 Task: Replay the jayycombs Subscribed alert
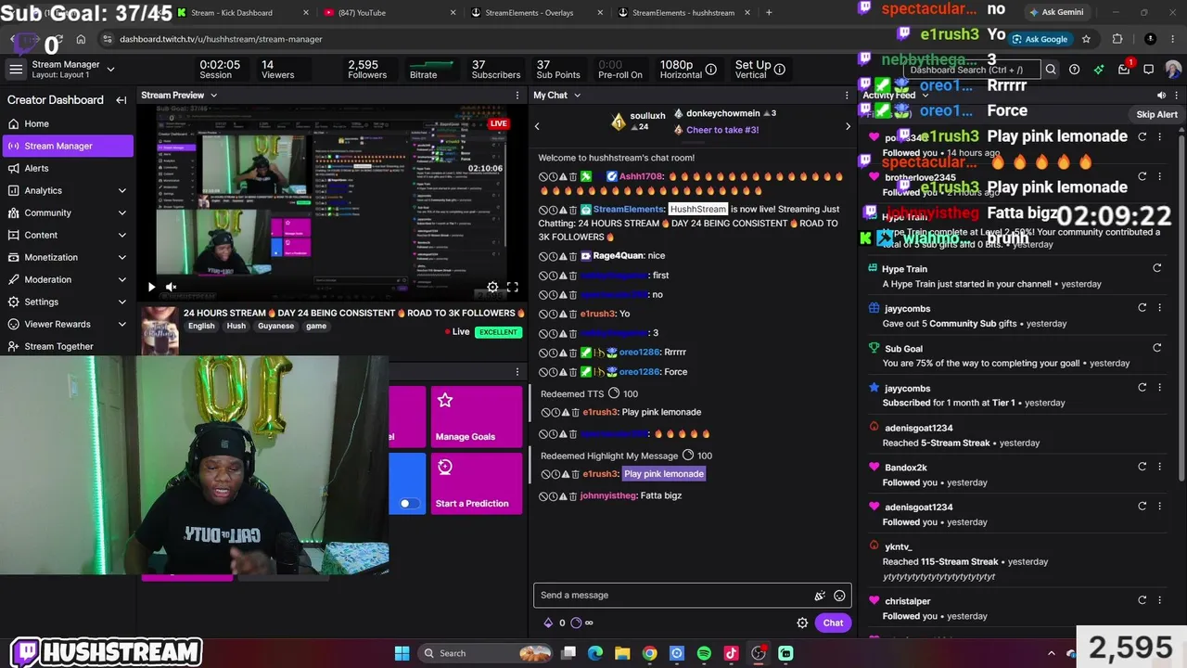click(x=1142, y=388)
